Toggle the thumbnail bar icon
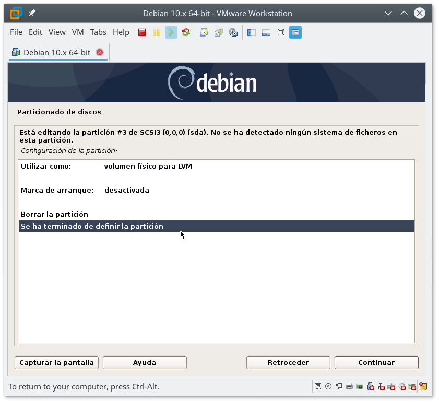 point(266,33)
